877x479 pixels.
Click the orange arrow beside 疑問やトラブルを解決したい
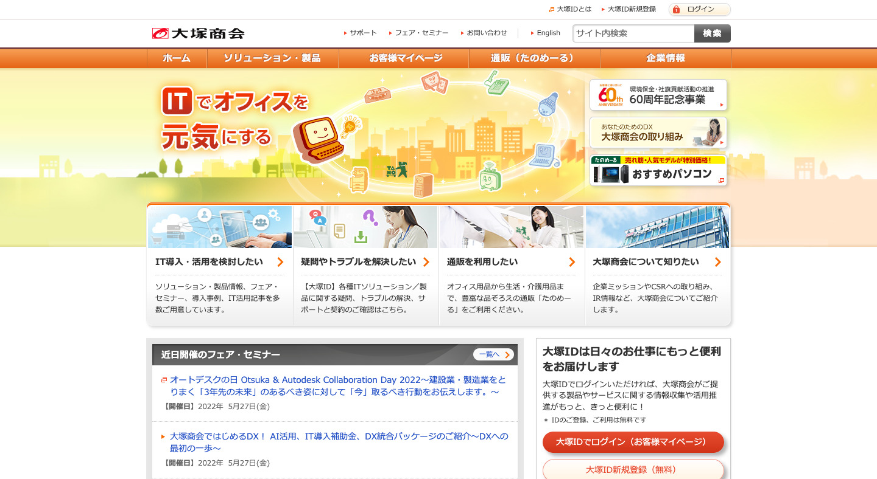point(426,262)
